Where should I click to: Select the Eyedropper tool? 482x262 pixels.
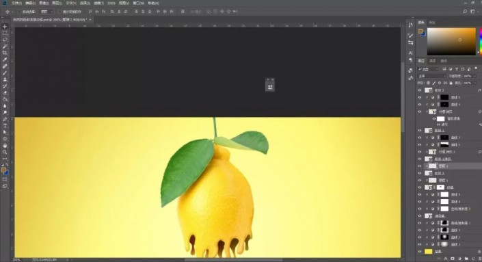tap(5, 60)
